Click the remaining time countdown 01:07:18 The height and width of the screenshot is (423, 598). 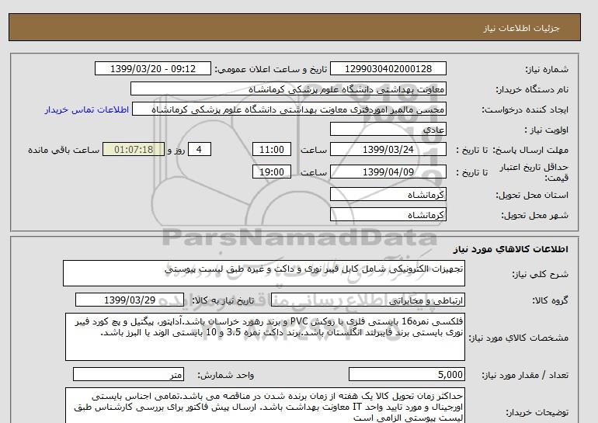[134, 149]
